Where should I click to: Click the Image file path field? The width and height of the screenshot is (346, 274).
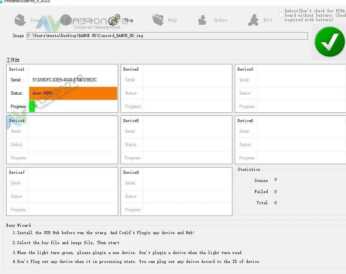[167, 36]
